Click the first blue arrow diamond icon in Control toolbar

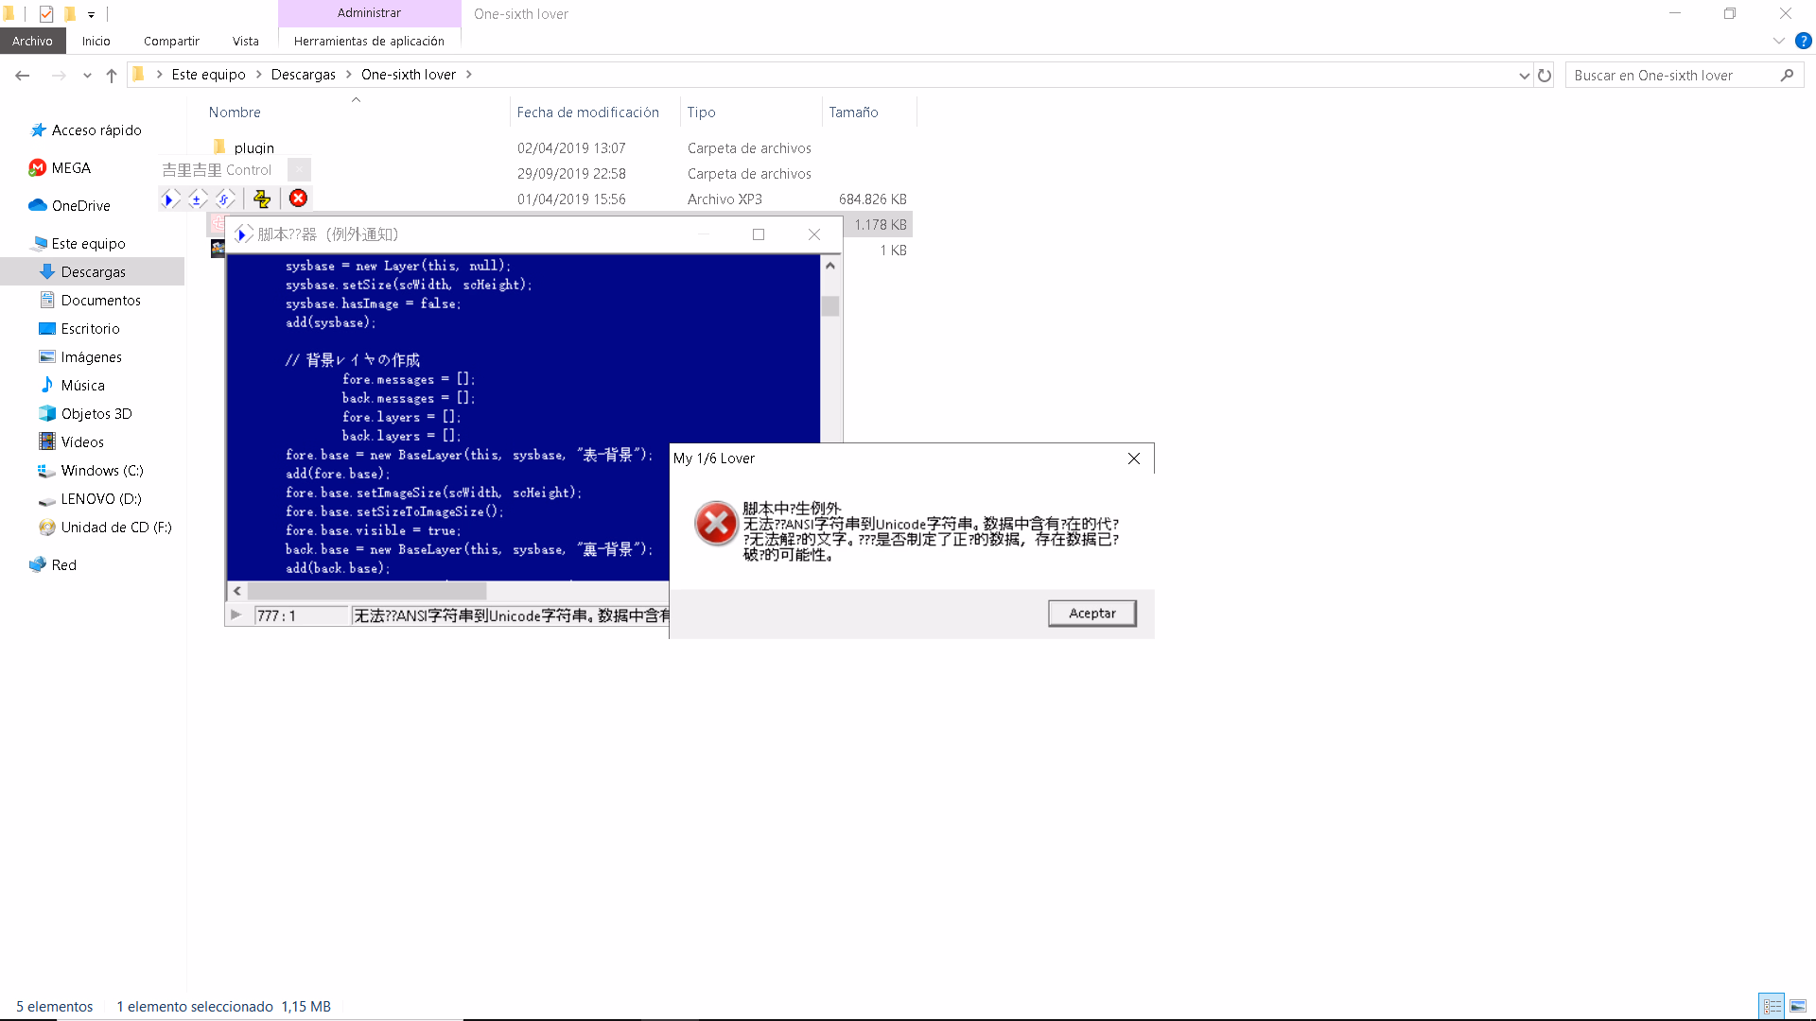tap(169, 199)
